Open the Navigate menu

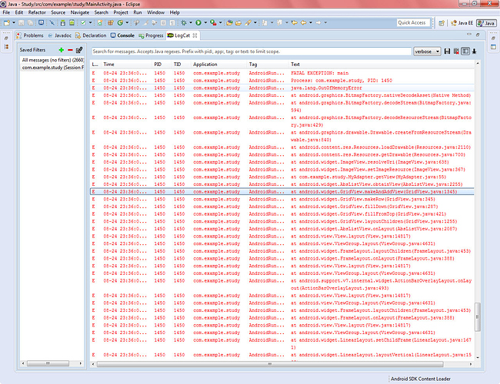[79, 12]
